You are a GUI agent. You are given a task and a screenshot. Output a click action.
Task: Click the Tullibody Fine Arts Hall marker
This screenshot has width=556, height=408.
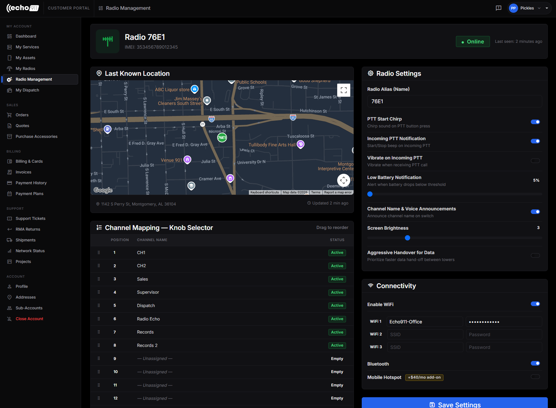301,144
